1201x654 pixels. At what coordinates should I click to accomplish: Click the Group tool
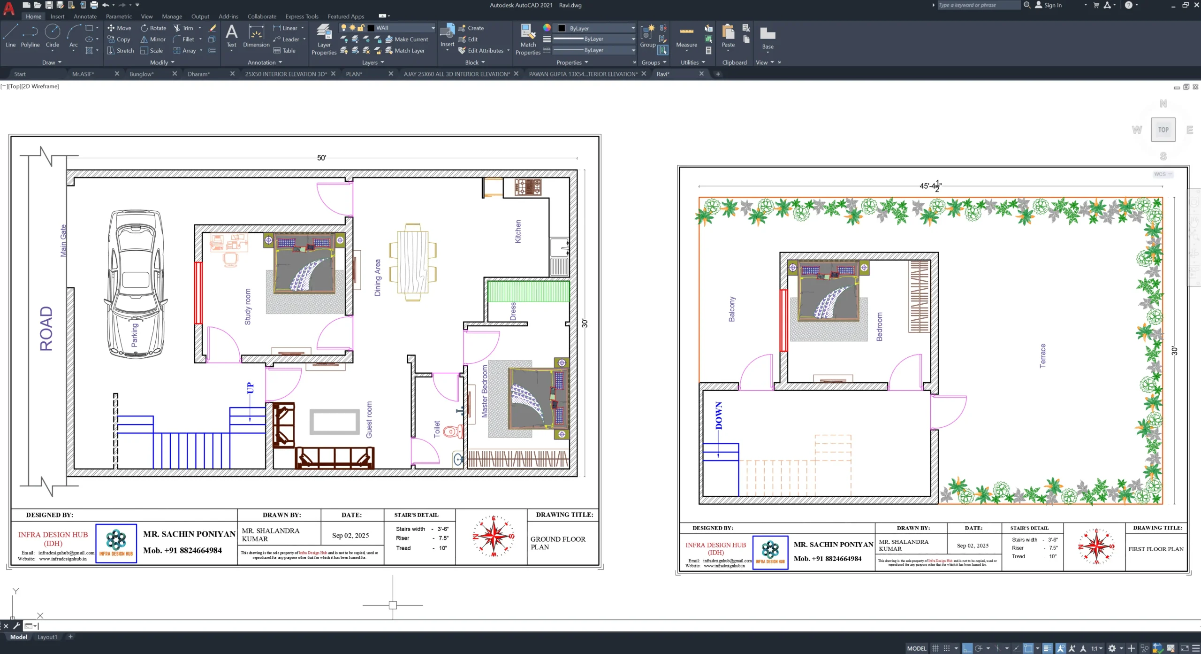tap(647, 36)
